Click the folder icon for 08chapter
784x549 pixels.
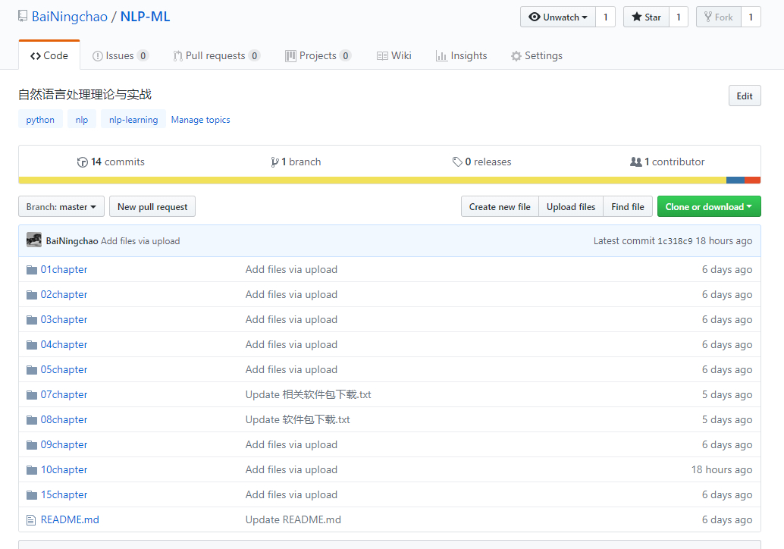[x=32, y=420]
